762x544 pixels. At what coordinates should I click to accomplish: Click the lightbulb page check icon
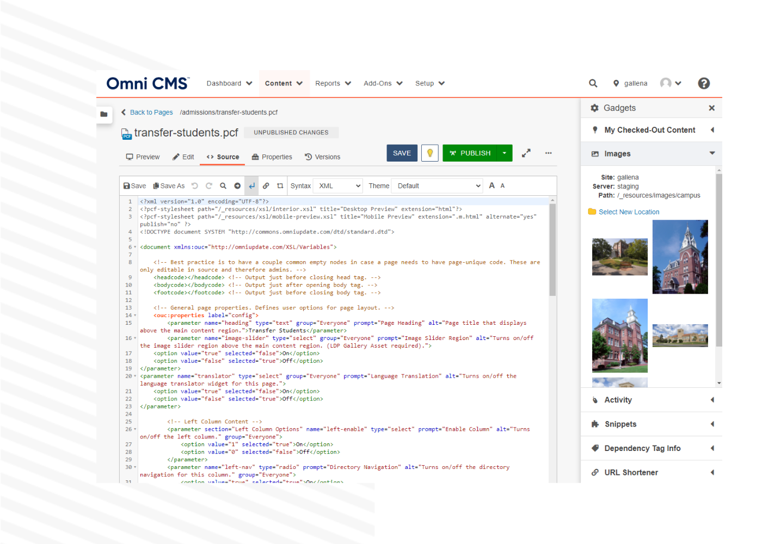pyautogui.click(x=430, y=153)
